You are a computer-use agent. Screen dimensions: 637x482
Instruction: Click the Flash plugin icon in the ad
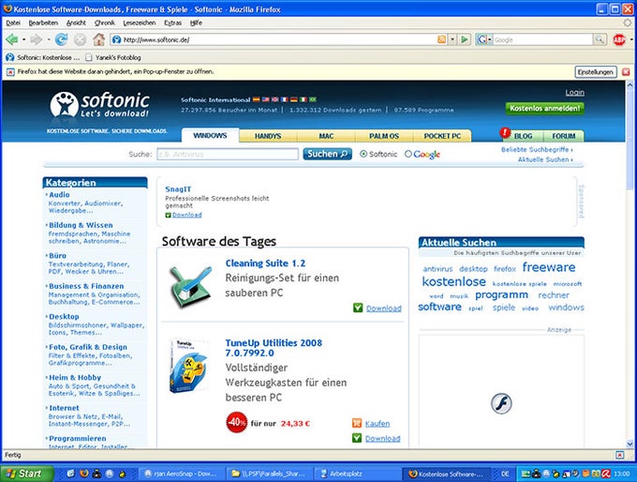pyautogui.click(x=501, y=403)
